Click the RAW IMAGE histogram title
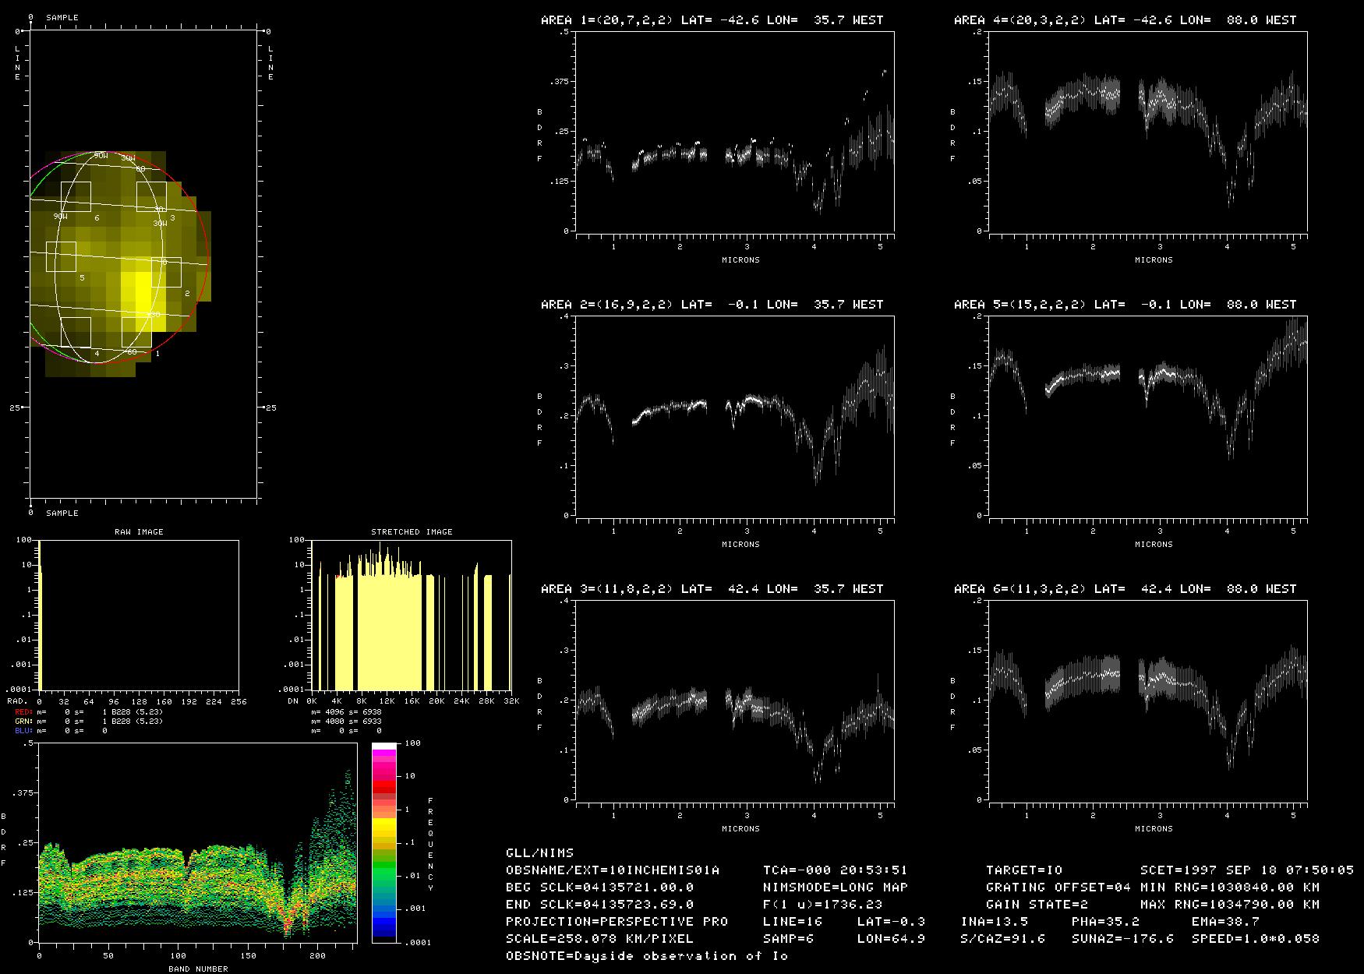The height and width of the screenshot is (974, 1364). click(x=139, y=532)
